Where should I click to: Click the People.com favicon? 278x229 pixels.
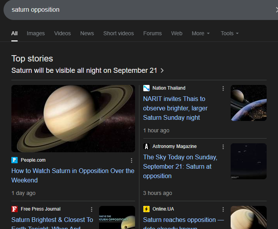click(14, 160)
